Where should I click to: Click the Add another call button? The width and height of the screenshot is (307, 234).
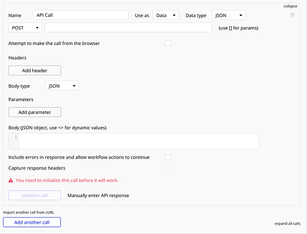pyautogui.click(x=32, y=222)
